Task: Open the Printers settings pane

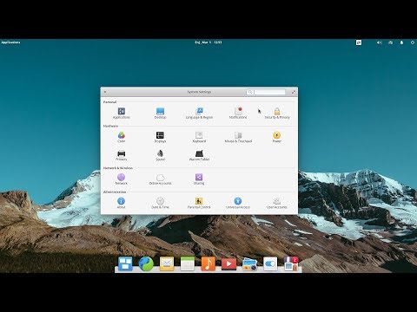Action: click(x=122, y=155)
